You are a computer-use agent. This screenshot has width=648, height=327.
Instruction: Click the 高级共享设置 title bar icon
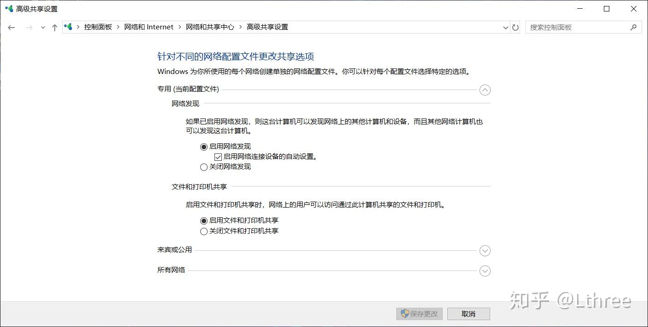tap(9, 9)
